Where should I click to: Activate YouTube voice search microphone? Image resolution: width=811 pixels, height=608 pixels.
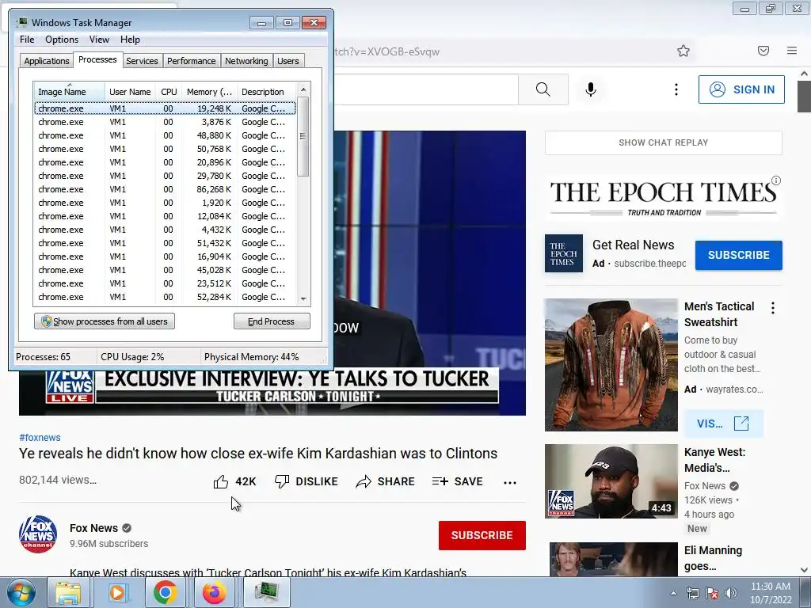pos(591,89)
